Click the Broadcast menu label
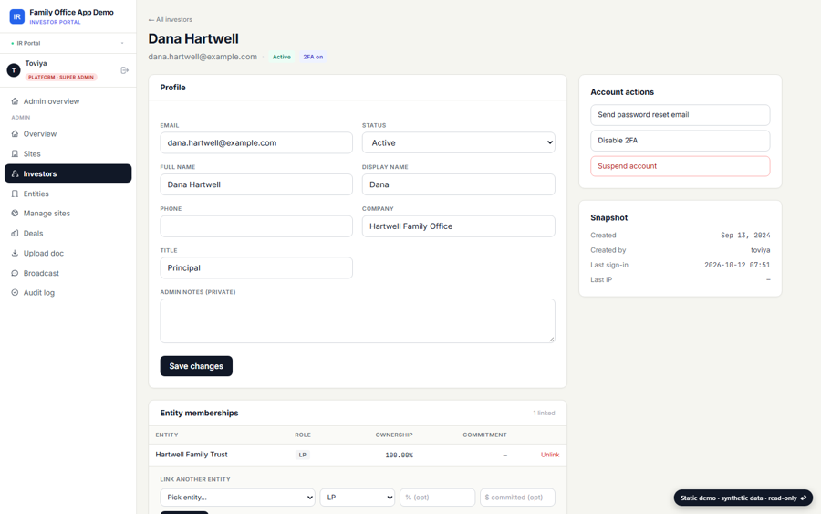Viewport: 821px width, 514px height. point(41,273)
